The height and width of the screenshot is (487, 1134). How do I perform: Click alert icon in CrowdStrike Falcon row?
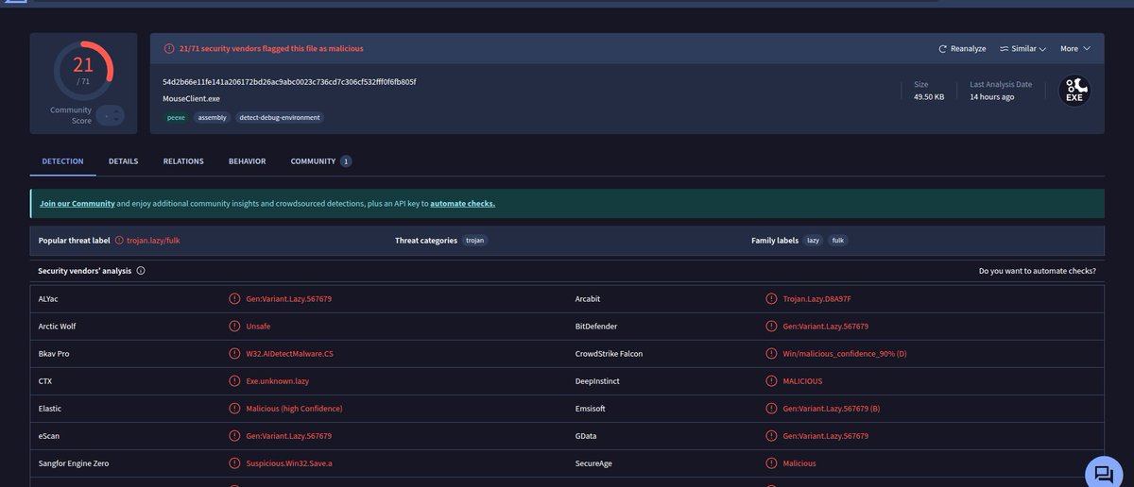click(772, 354)
